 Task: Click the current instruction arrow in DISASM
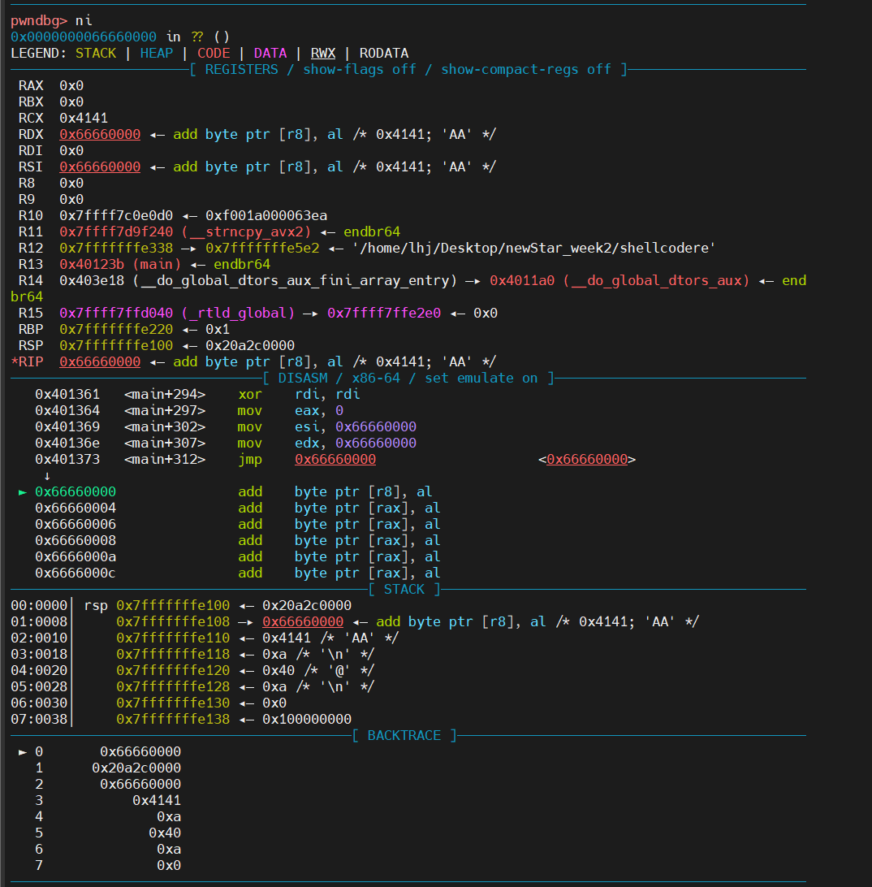pyautogui.click(x=23, y=492)
